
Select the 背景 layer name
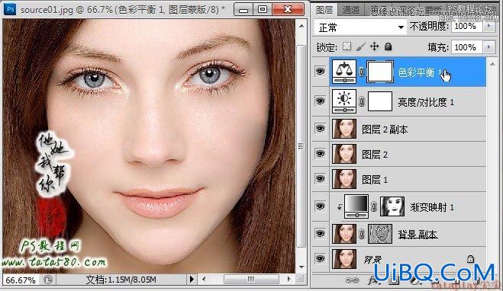click(372, 259)
